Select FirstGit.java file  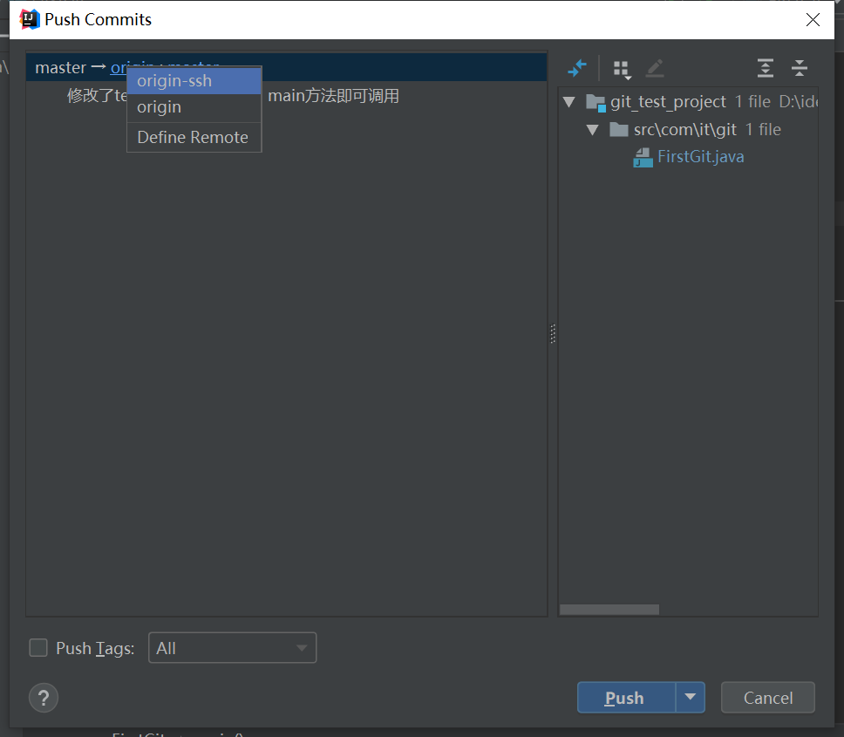700,157
